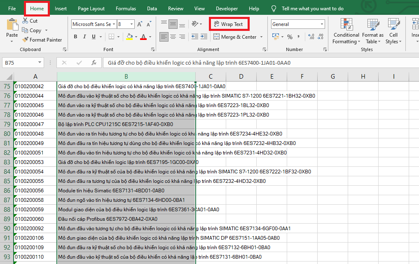Open the Merge & Center dropdown arrow
This screenshot has width=419, height=264.
(x=261, y=37)
